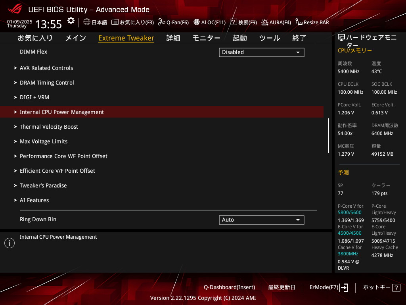Switch to the モニター tab
The image size is (406, 305).
click(206, 38)
